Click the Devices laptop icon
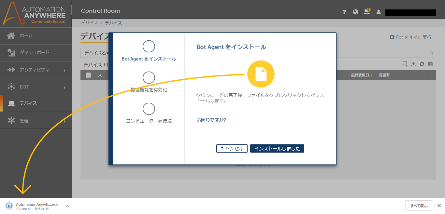The width and height of the screenshot is (445, 214). 11,103
